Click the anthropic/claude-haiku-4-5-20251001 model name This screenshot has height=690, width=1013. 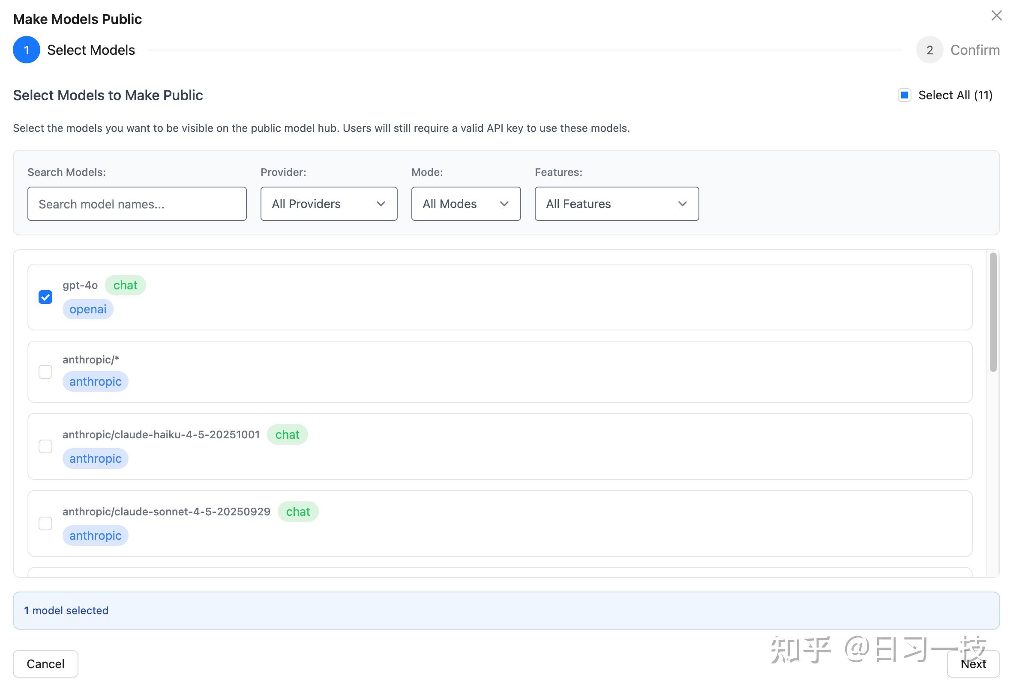161,434
